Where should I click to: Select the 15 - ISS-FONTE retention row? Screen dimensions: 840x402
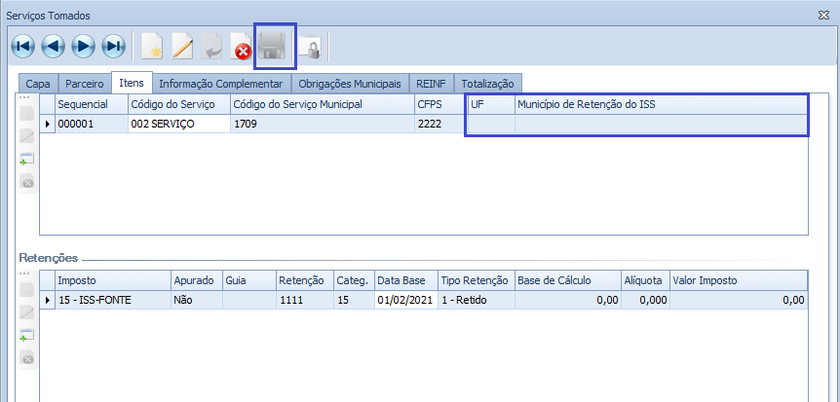[x=112, y=301]
